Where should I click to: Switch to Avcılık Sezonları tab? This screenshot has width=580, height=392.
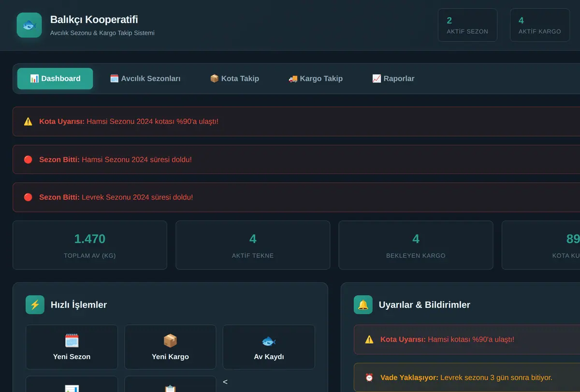[x=145, y=79]
